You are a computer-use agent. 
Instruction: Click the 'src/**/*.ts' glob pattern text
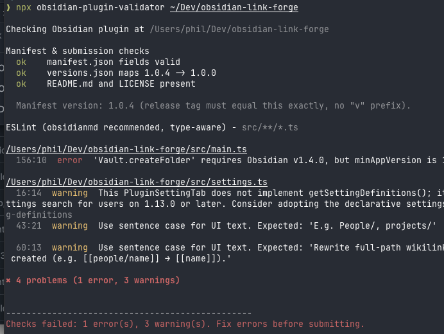coord(270,127)
